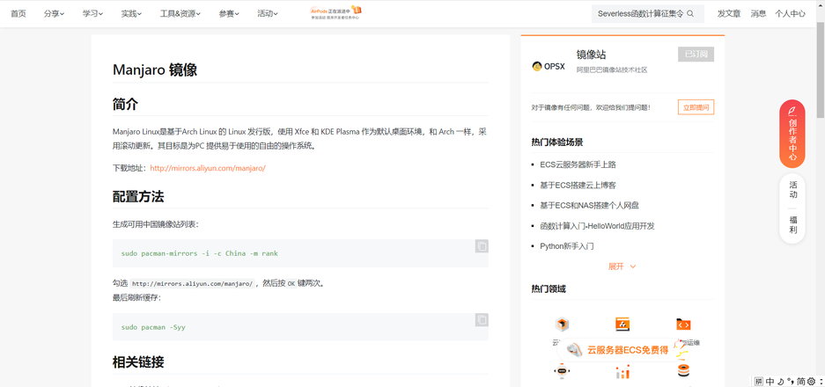Open the bar chart domain icon

pyautogui.click(x=622, y=373)
